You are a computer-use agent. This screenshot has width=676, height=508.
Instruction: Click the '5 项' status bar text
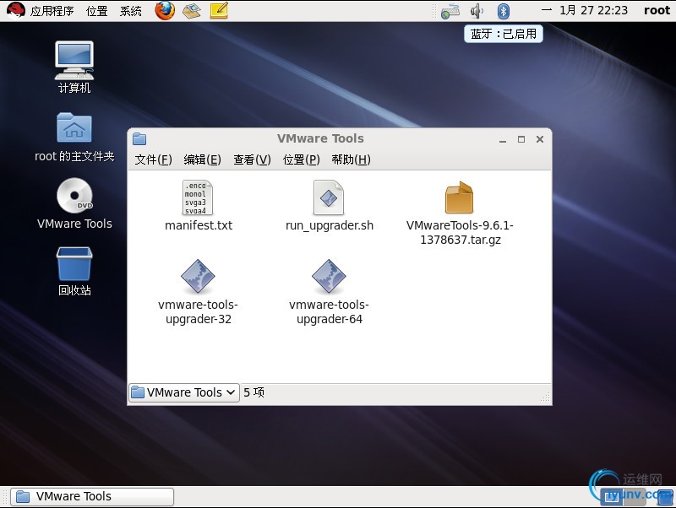point(253,392)
